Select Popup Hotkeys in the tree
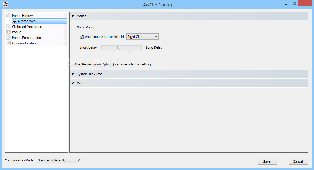 point(23,16)
